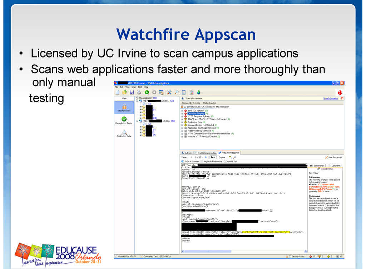Open the Edit menu

point(122,87)
